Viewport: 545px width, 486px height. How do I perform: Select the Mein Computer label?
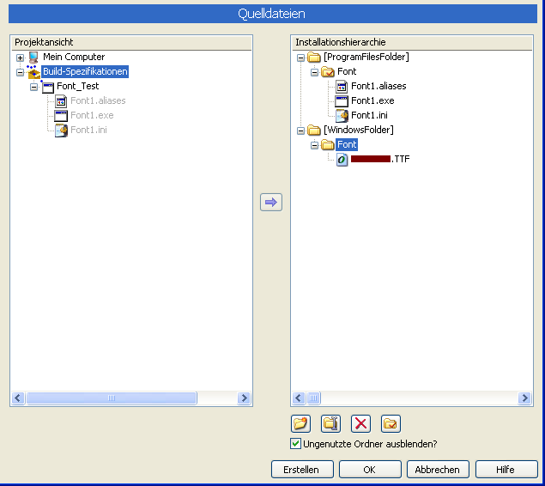point(74,57)
